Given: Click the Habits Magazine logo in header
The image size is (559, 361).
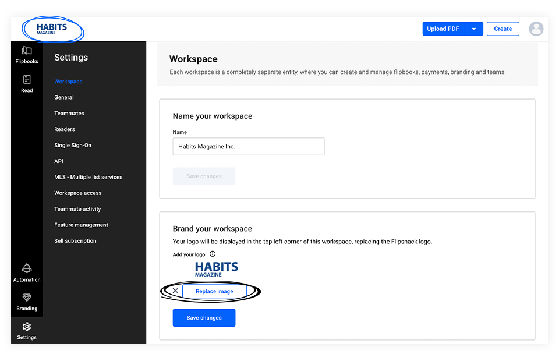Looking at the screenshot, I should (52, 29).
